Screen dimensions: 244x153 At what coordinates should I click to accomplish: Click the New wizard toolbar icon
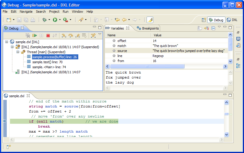9,20
